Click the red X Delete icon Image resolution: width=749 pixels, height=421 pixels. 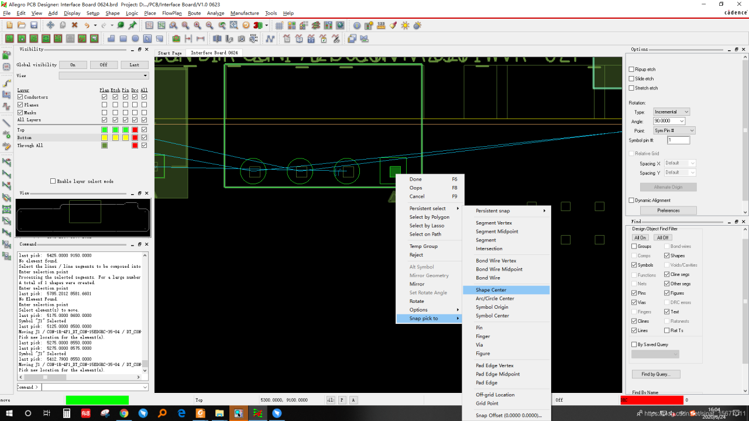[74, 25]
